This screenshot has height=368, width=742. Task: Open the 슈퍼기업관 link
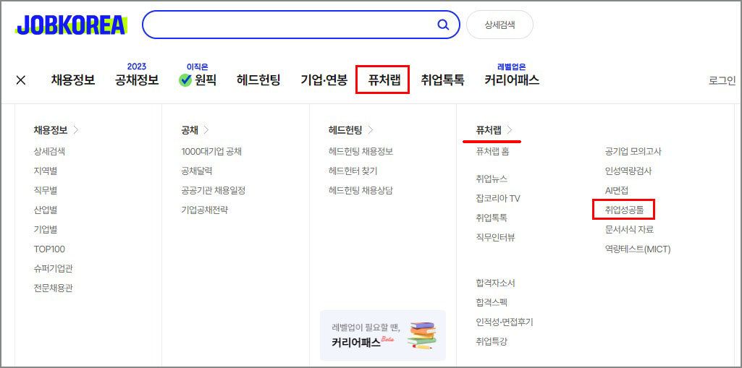pos(53,268)
